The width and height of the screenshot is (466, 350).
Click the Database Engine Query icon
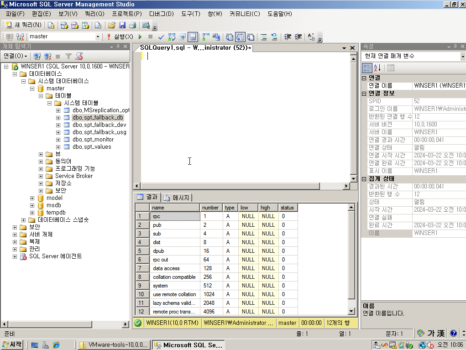coord(51,25)
